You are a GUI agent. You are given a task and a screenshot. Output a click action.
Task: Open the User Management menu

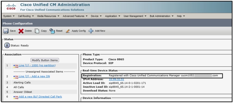135,16
